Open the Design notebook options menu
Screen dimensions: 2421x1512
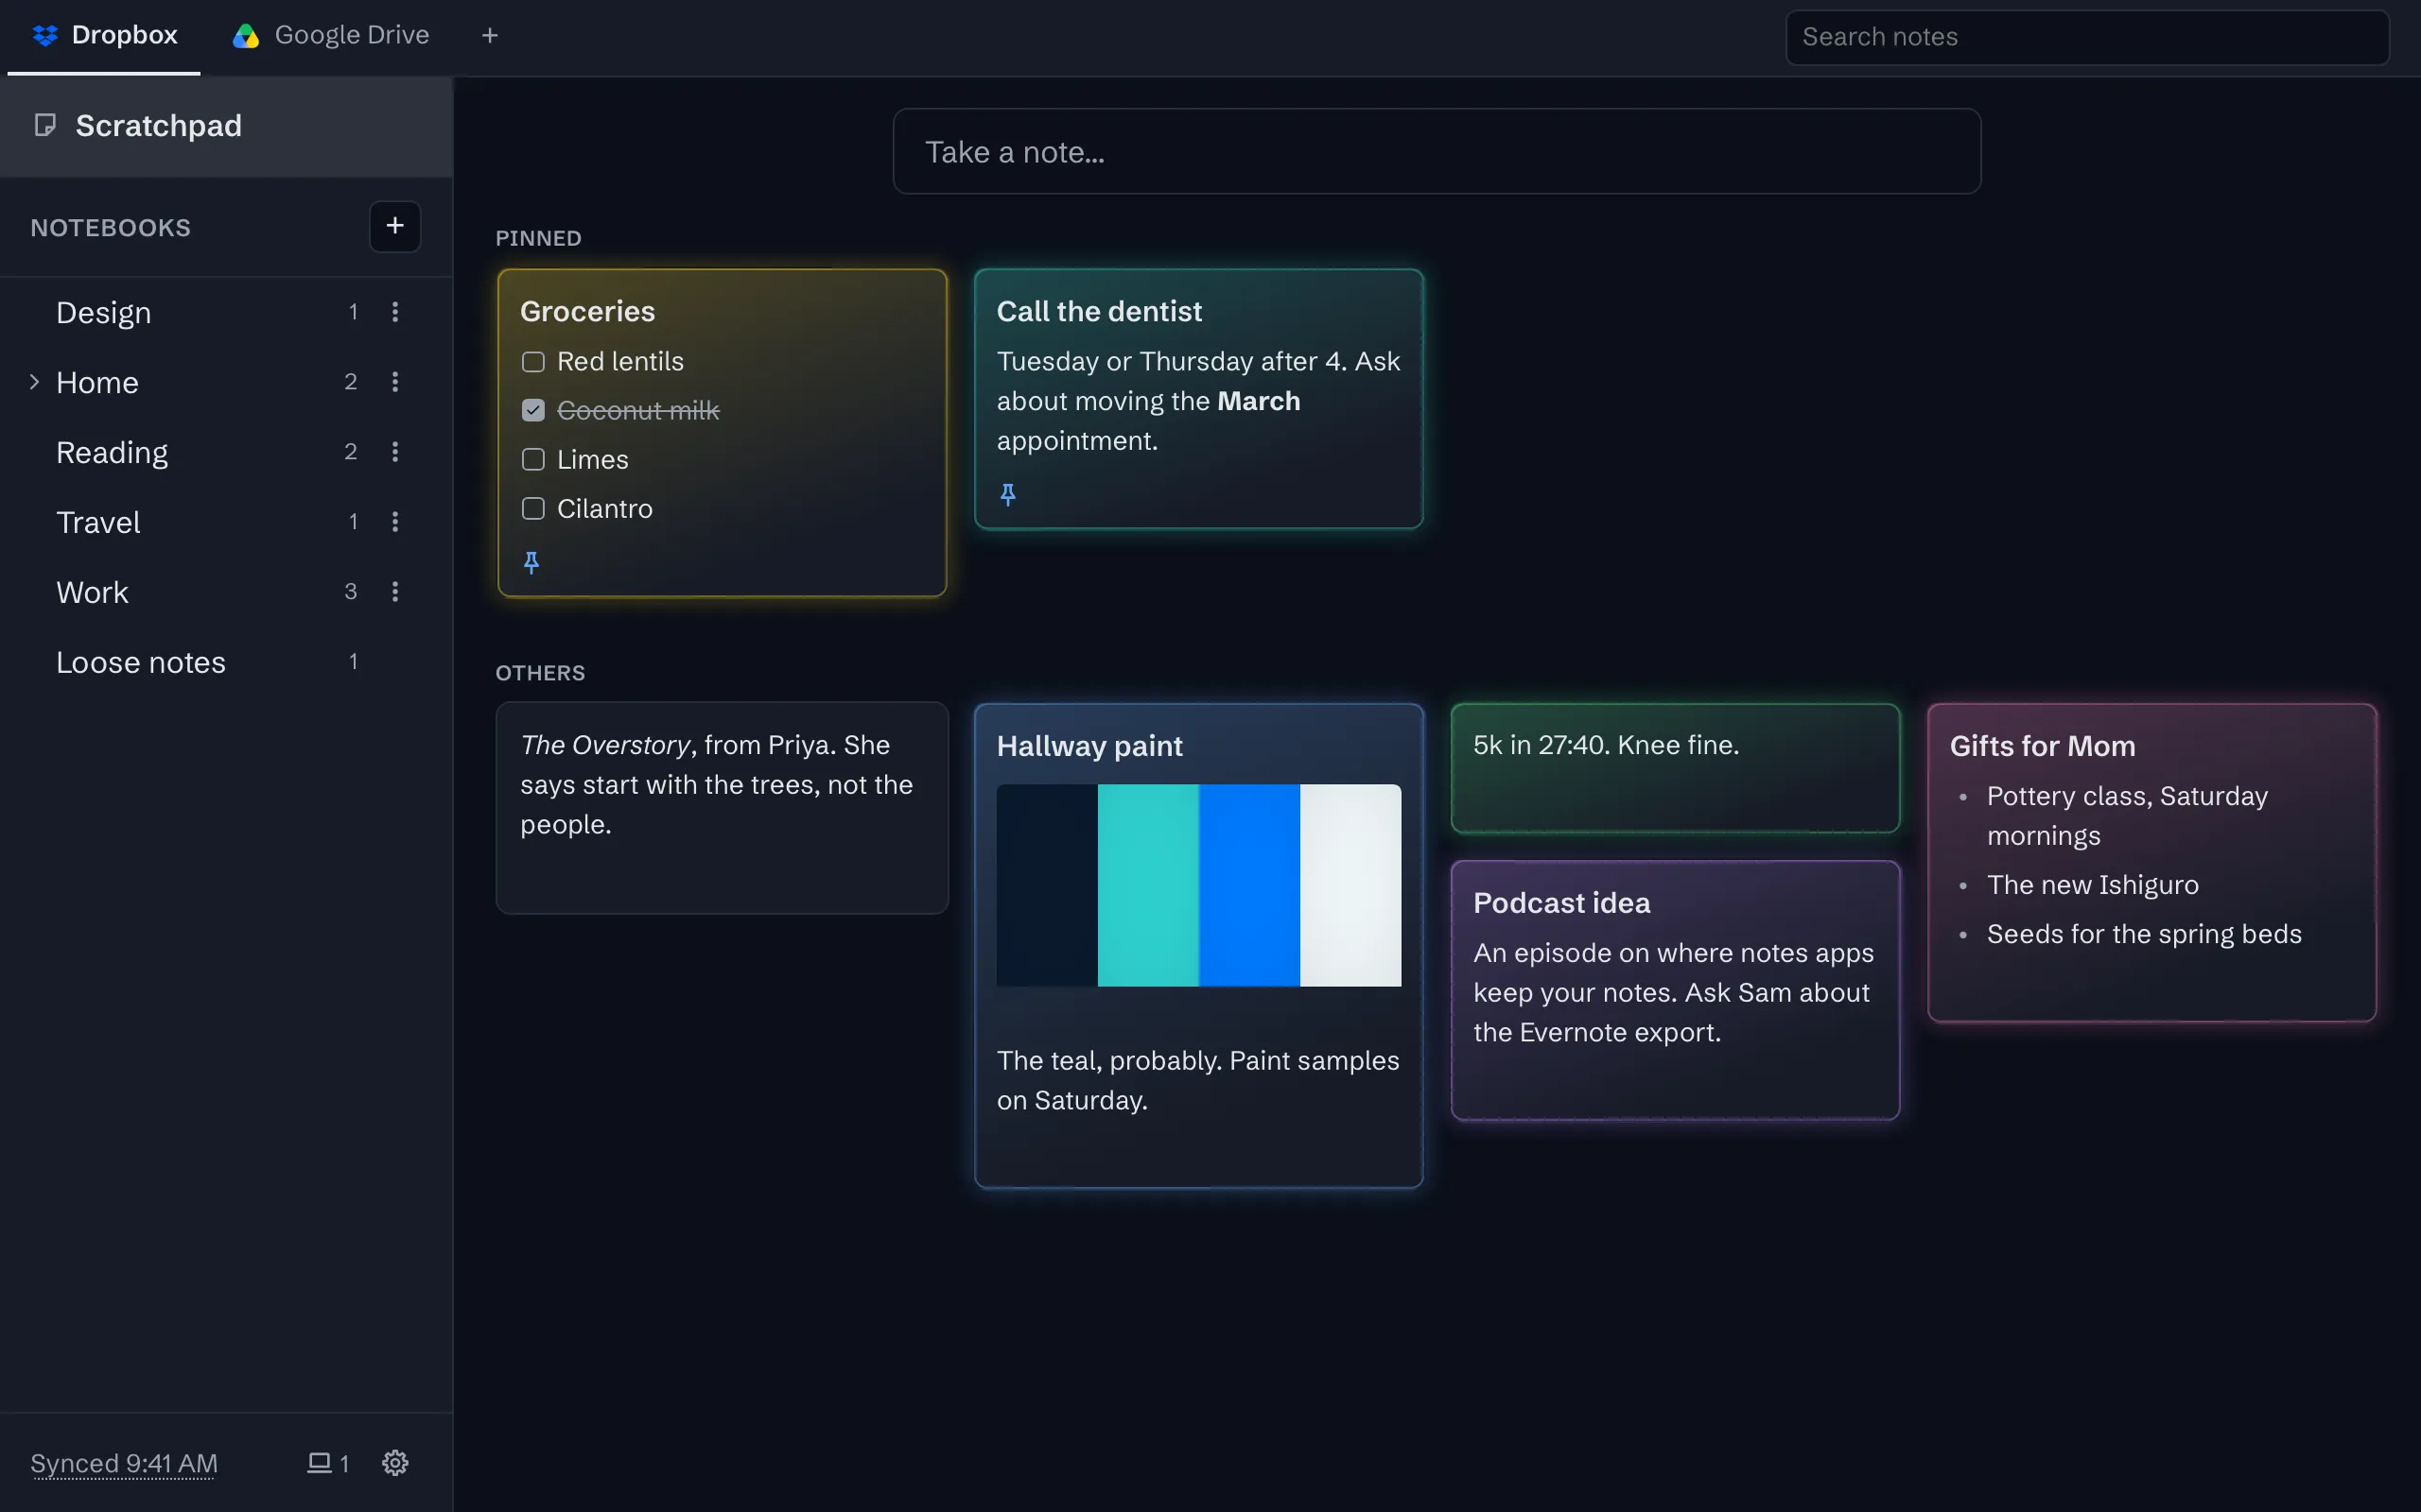pyautogui.click(x=395, y=312)
